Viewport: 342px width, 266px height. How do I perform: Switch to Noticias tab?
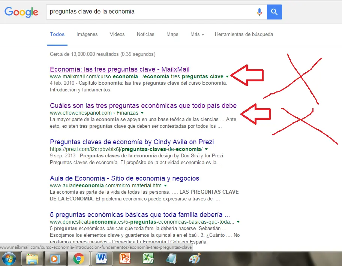click(x=145, y=34)
